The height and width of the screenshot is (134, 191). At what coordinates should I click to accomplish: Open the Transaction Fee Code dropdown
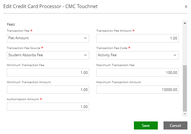pyautogui.click(x=137, y=55)
